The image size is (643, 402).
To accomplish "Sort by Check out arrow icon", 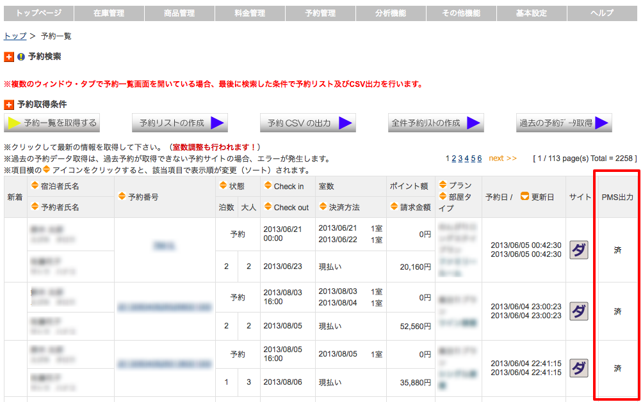I will pyautogui.click(x=268, y=206).
